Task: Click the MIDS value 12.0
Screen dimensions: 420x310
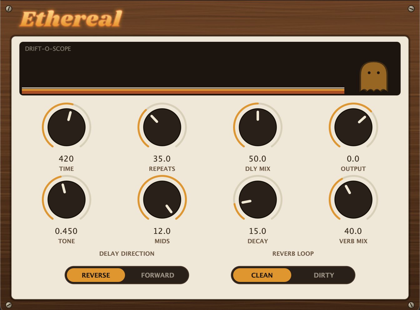Action: coord(162,231)
